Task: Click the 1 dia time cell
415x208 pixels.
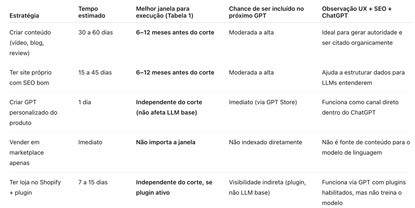Action: coord(85,102)
